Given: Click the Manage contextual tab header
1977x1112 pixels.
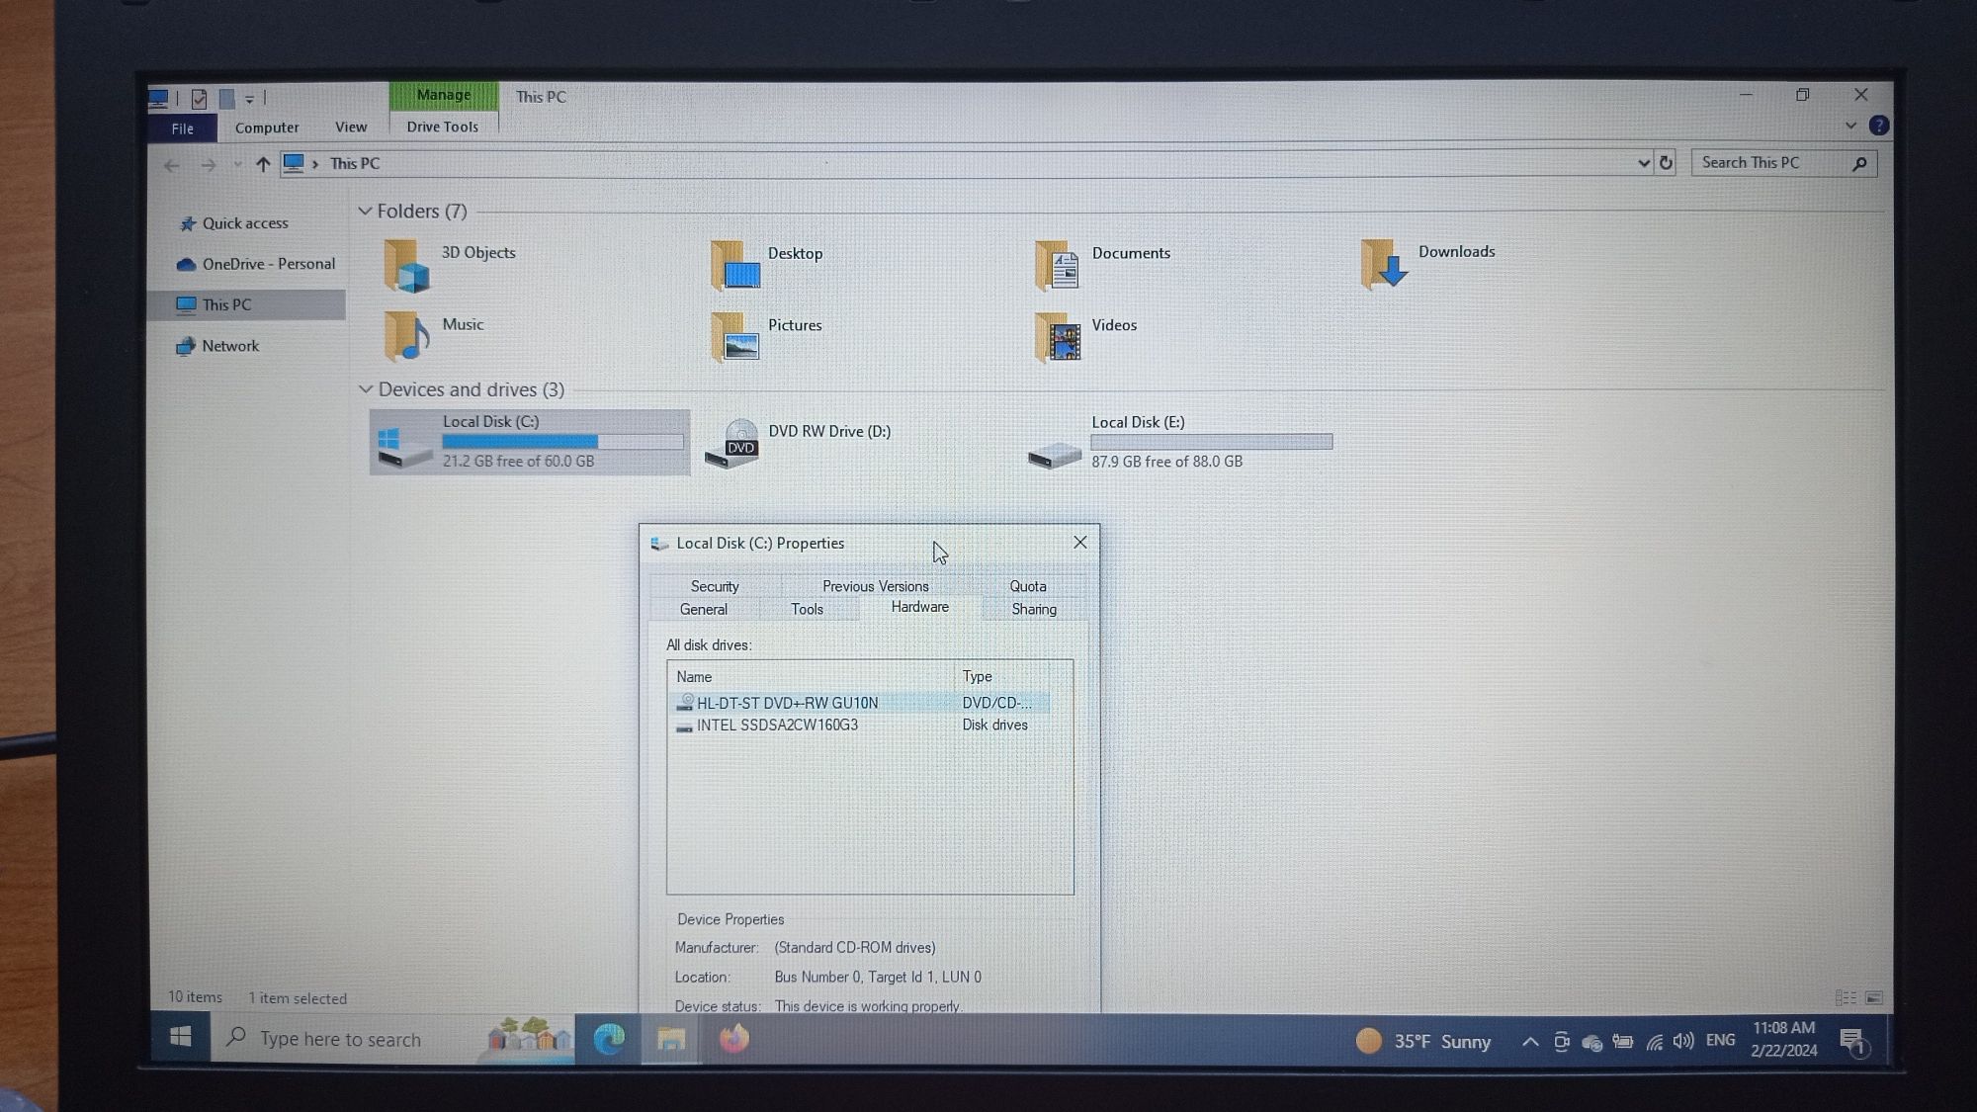Looking at the screenshot, I should [x=444, y=95].
